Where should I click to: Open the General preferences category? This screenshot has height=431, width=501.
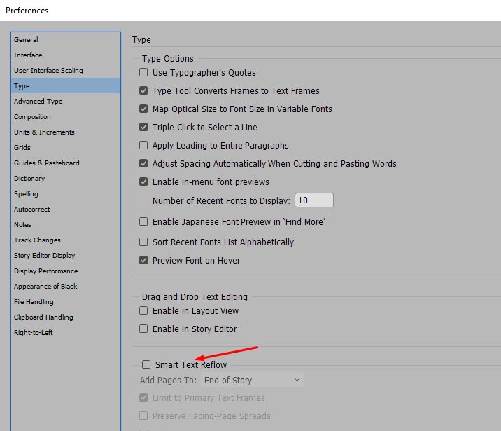(26, 40)
